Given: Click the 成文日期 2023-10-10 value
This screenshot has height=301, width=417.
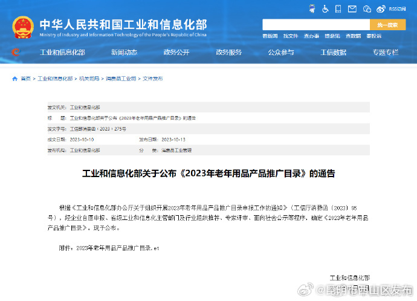Looking at the screenshot, I should point(82,140).
